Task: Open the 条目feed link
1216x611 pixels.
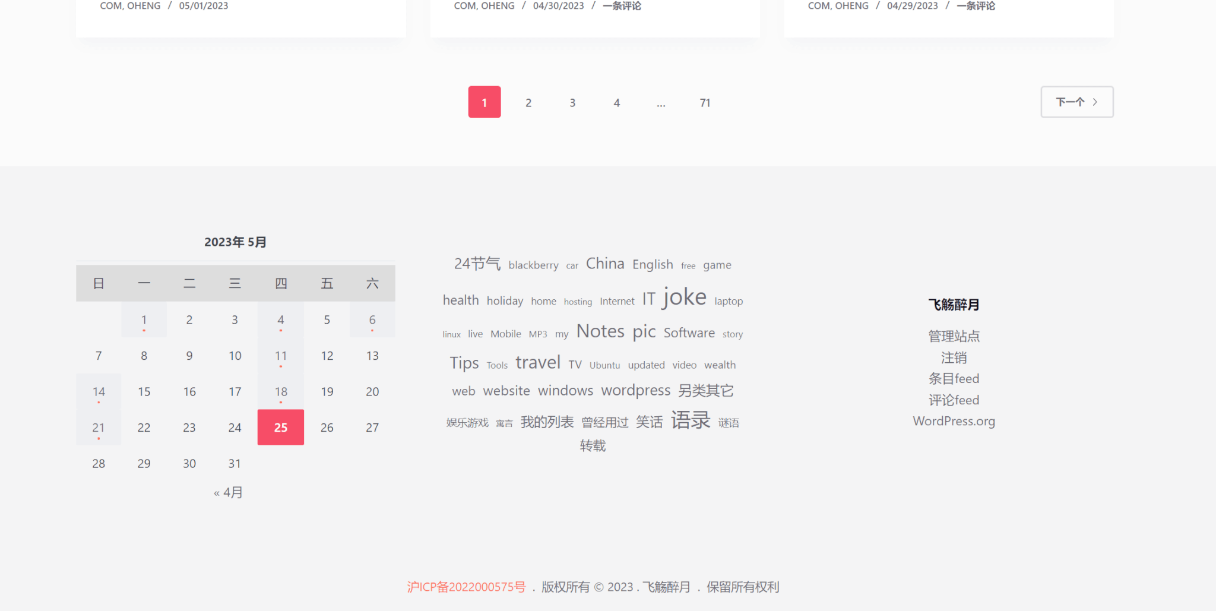Action: 954,379
